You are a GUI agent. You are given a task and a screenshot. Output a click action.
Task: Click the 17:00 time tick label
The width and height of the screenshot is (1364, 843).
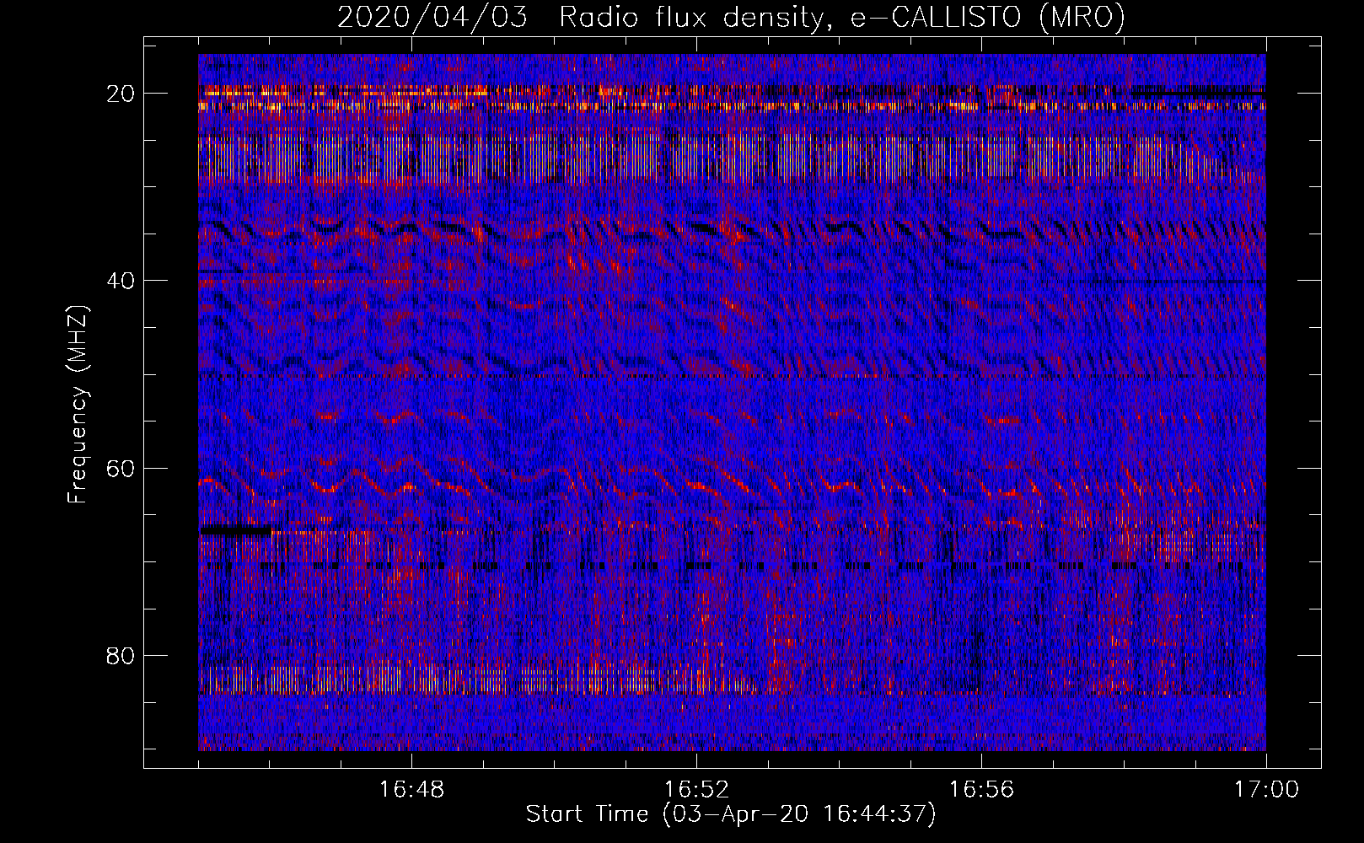click(1266, 790)
